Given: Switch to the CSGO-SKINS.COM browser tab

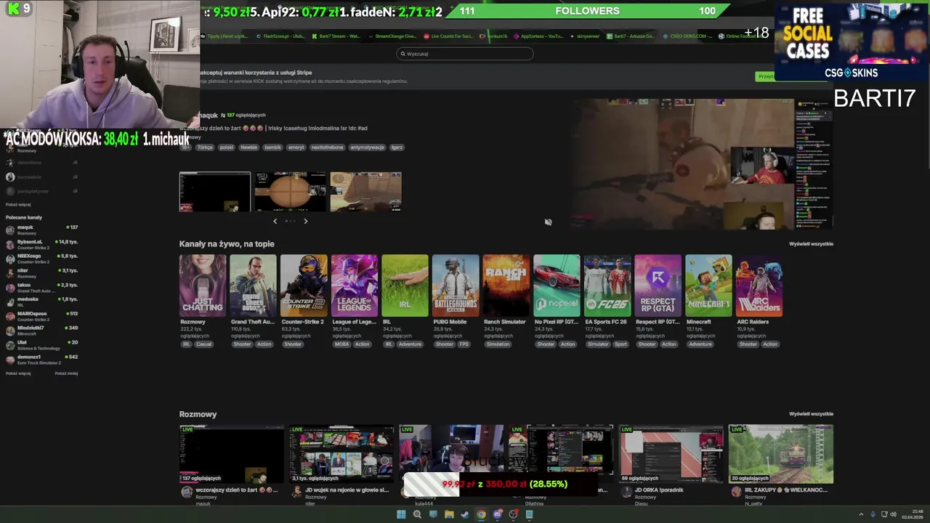Looking at the screenshot, I should point(687,36).
